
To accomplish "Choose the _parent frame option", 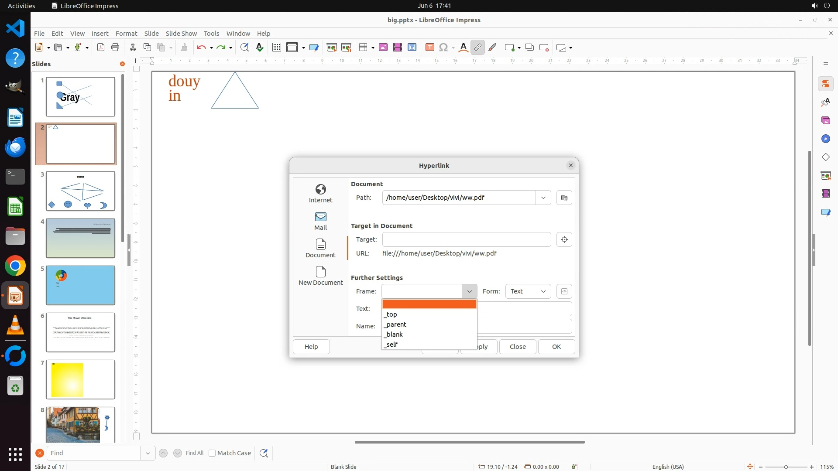I will 395,324.
